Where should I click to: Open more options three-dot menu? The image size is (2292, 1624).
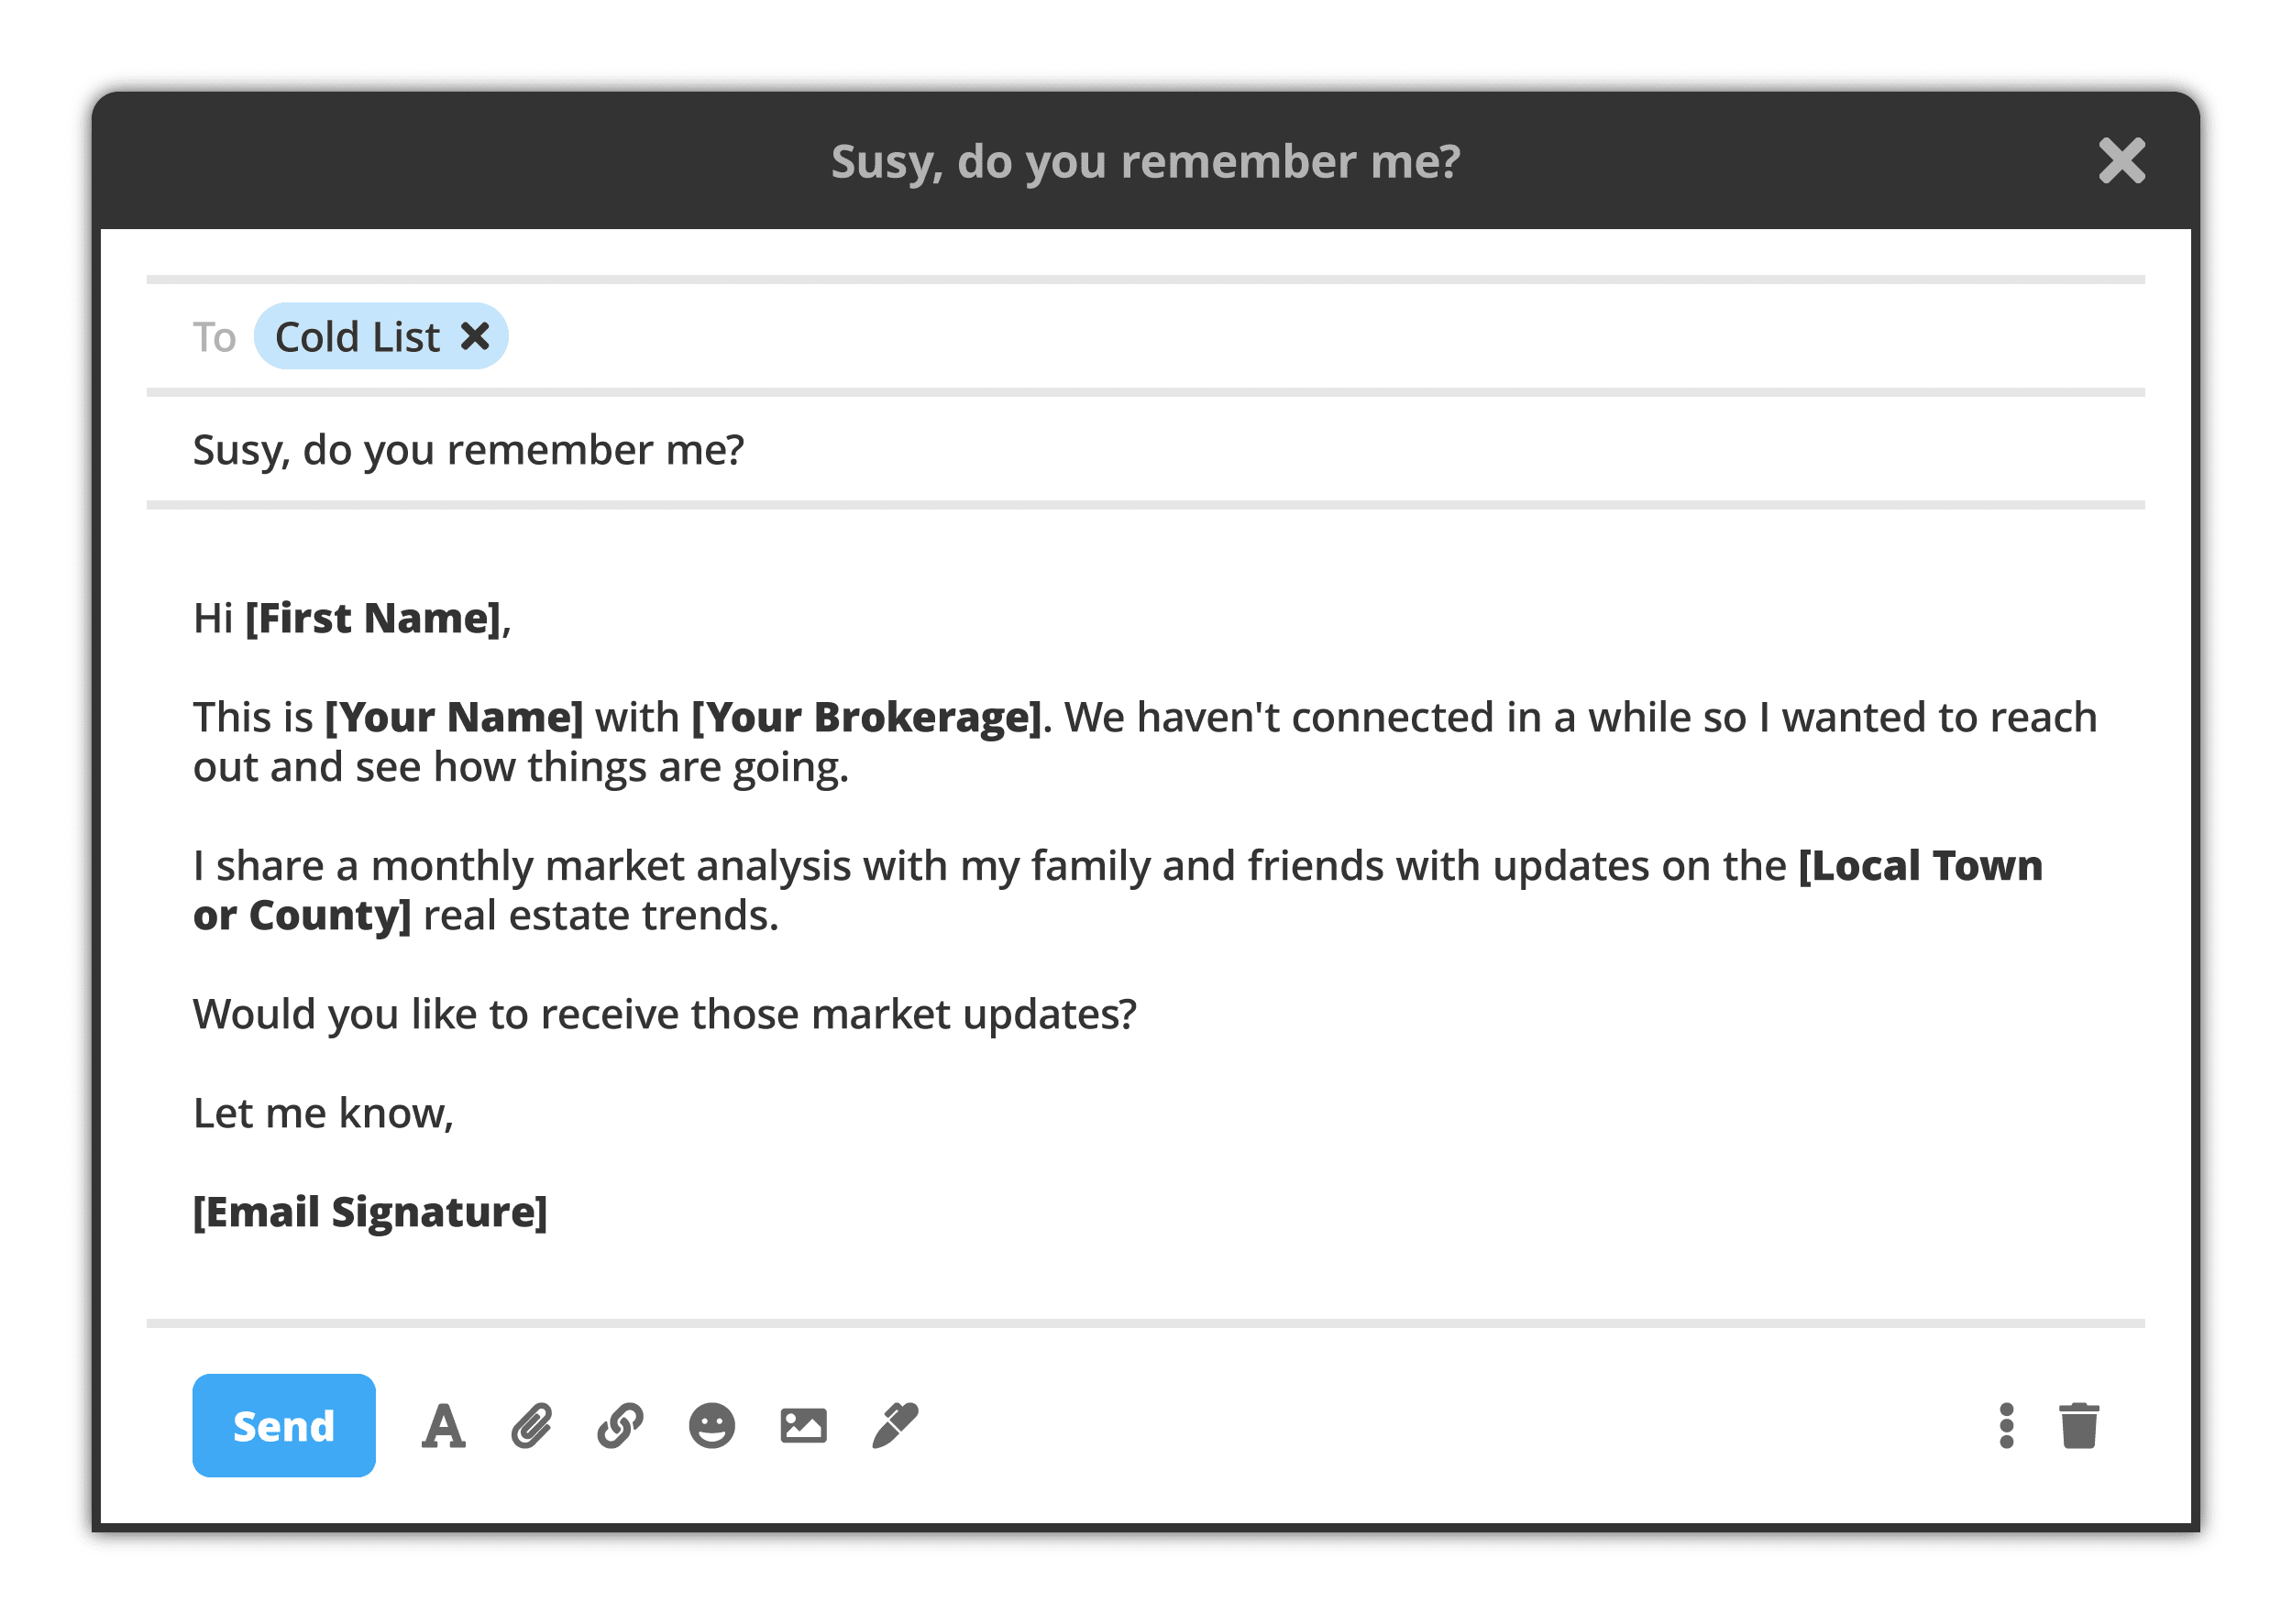[x=2007, y=1426]
